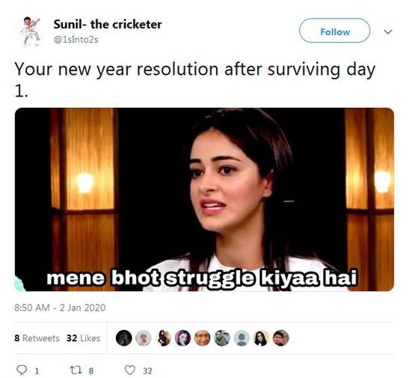The height and width of the screenshot is (378, 415).
Task: Open Sunil- the cricketer display name
Action: tap(108, 25)
